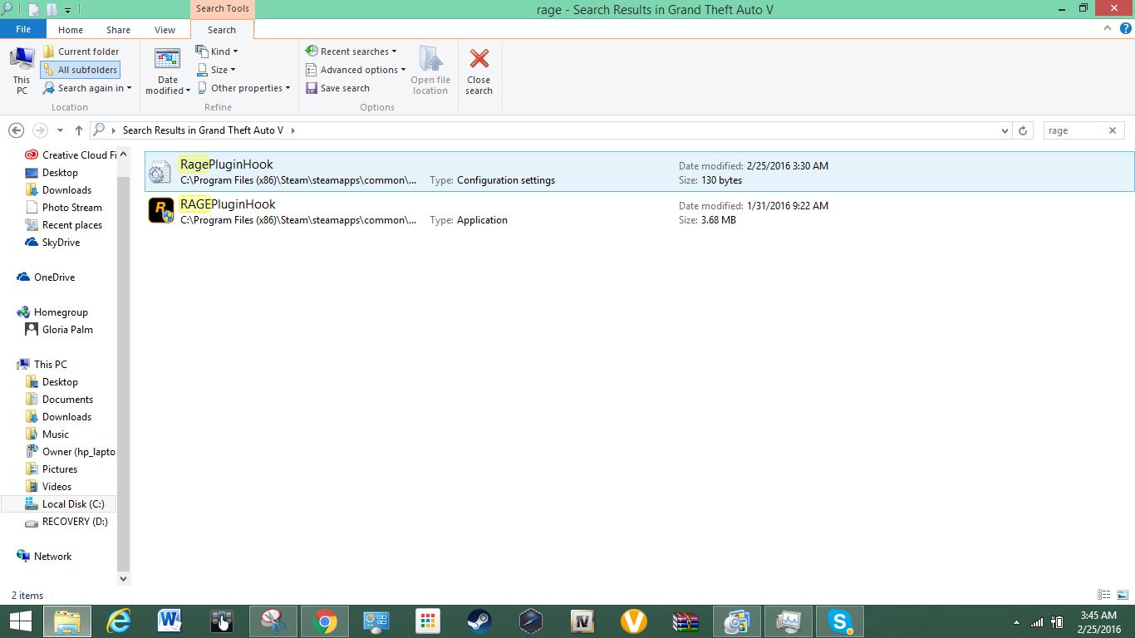Switch to large icons view in status bar

pos(1122,595)
